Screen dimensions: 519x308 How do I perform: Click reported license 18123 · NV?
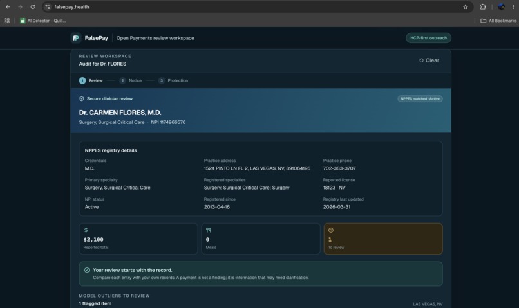[x=334, y=188]
